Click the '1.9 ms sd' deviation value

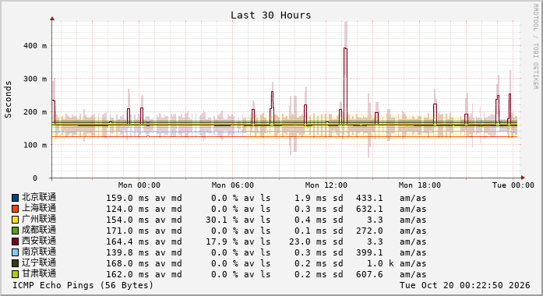point(319,198)
